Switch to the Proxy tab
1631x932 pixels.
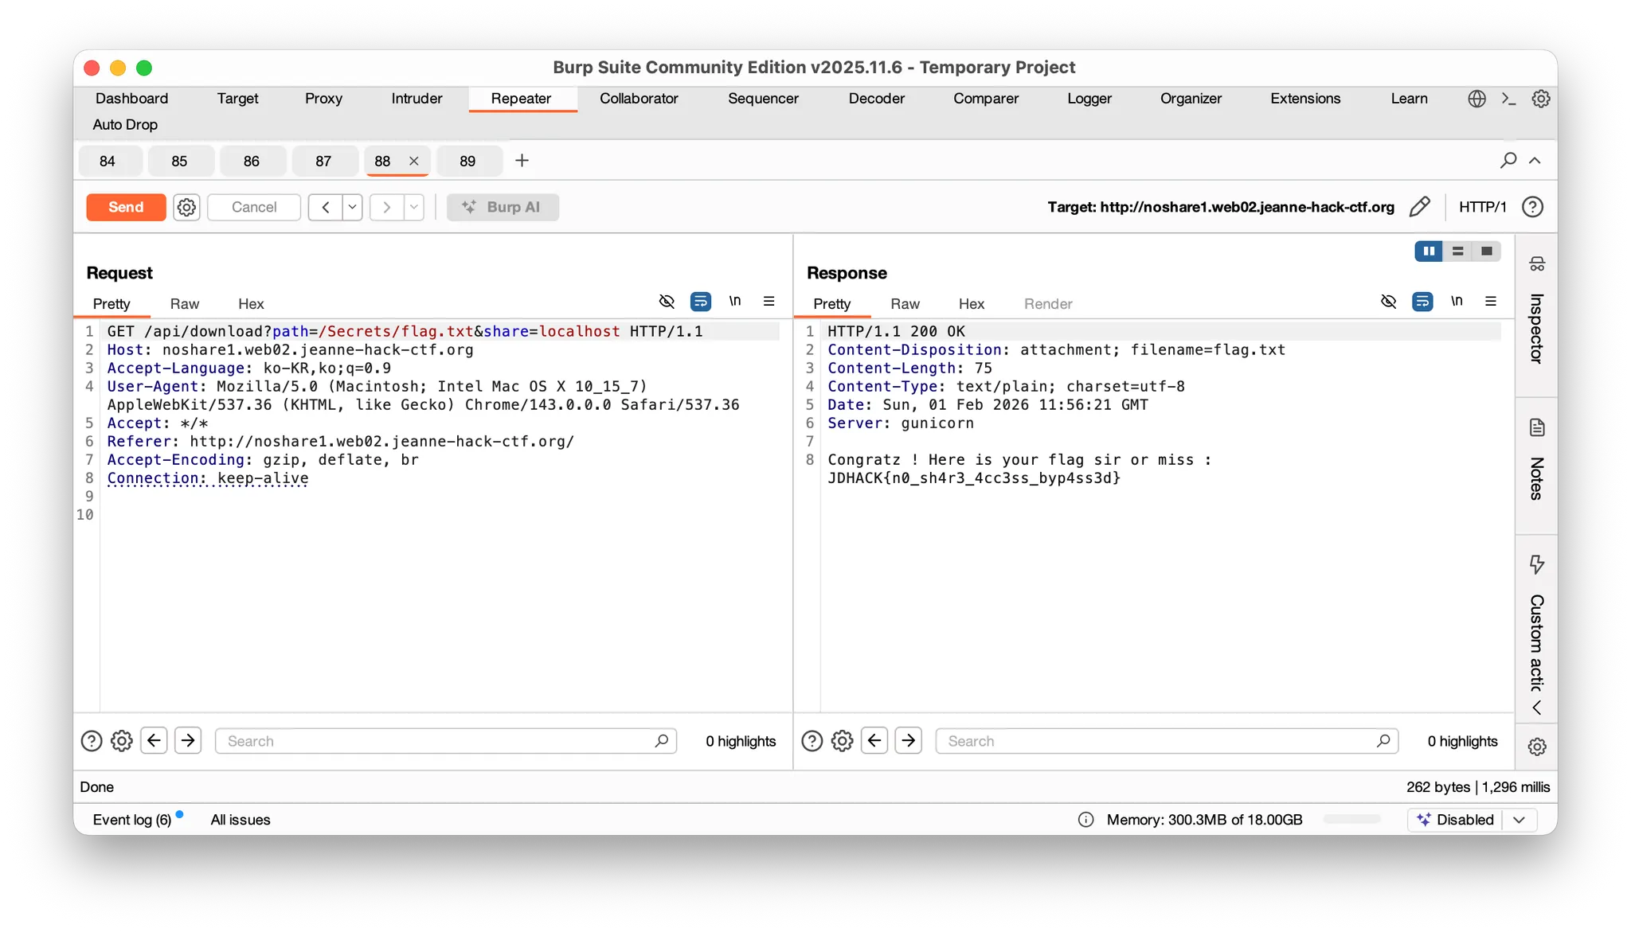(x=323, y=99)
